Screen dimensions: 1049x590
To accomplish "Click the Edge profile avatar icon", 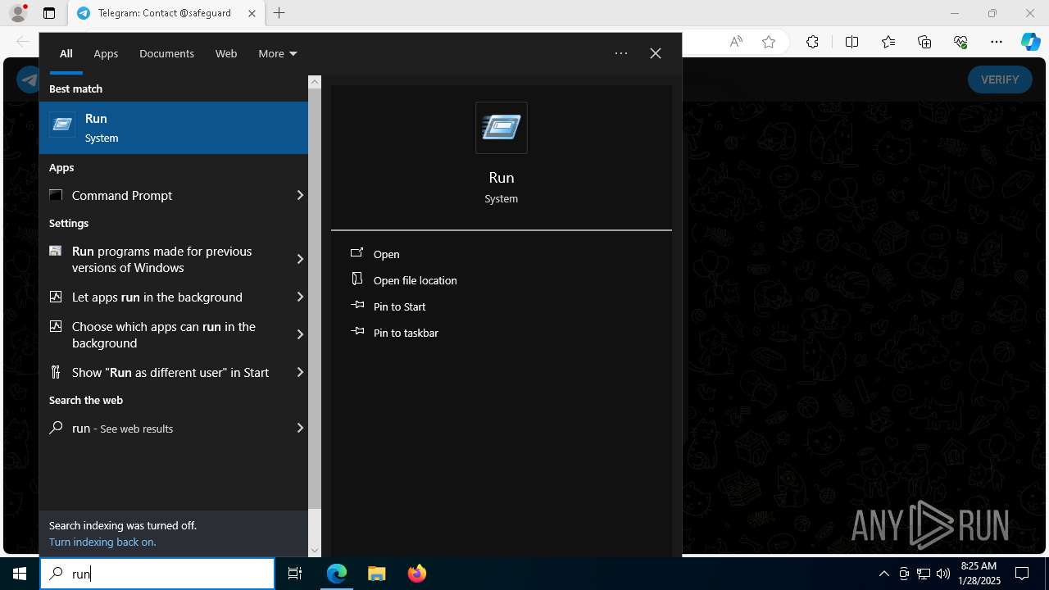I will coord(18,13).
